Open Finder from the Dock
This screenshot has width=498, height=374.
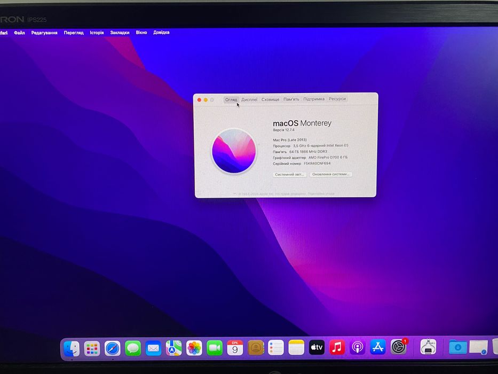click(72, 348)
